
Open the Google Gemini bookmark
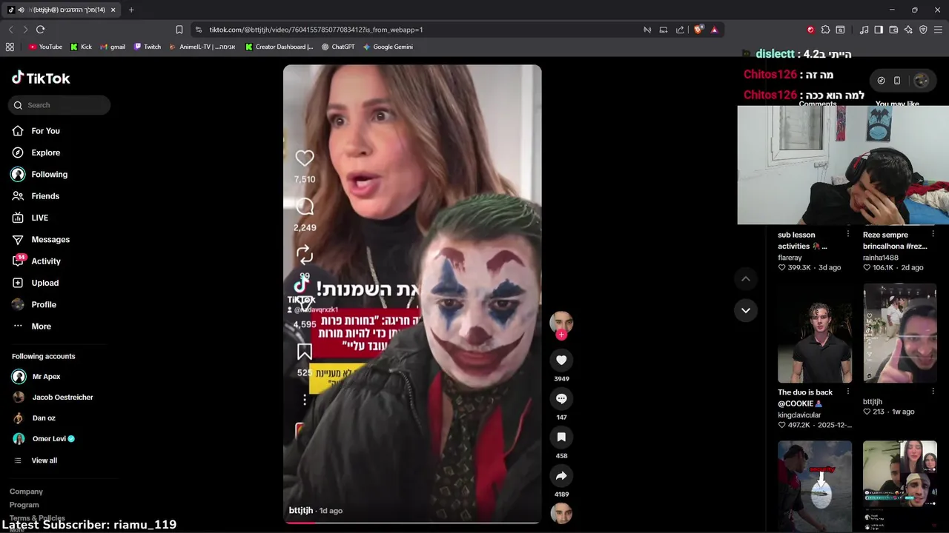tap(388, 47)
